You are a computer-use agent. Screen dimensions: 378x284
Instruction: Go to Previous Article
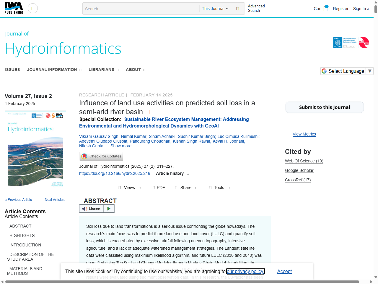tap(19, 200)
